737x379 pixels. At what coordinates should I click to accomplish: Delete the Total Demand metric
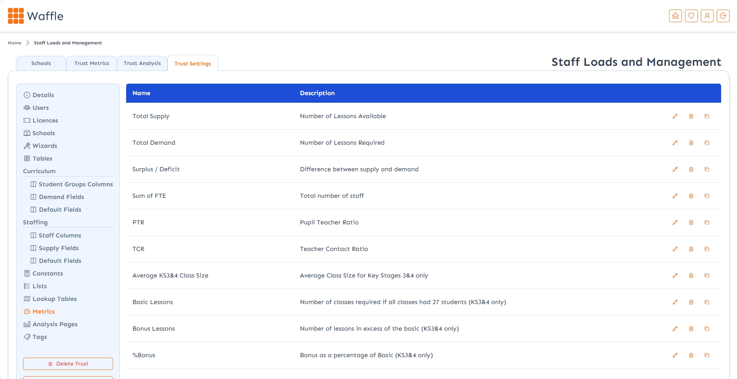(x=691, y=143)
